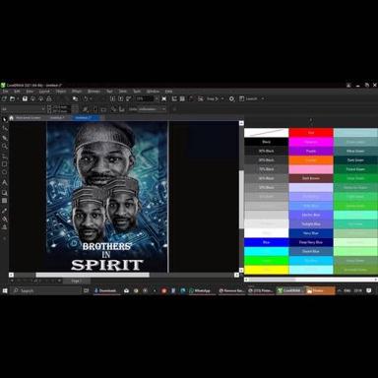
Task: Open the Folder taskbar button
Action: [320, 290]
